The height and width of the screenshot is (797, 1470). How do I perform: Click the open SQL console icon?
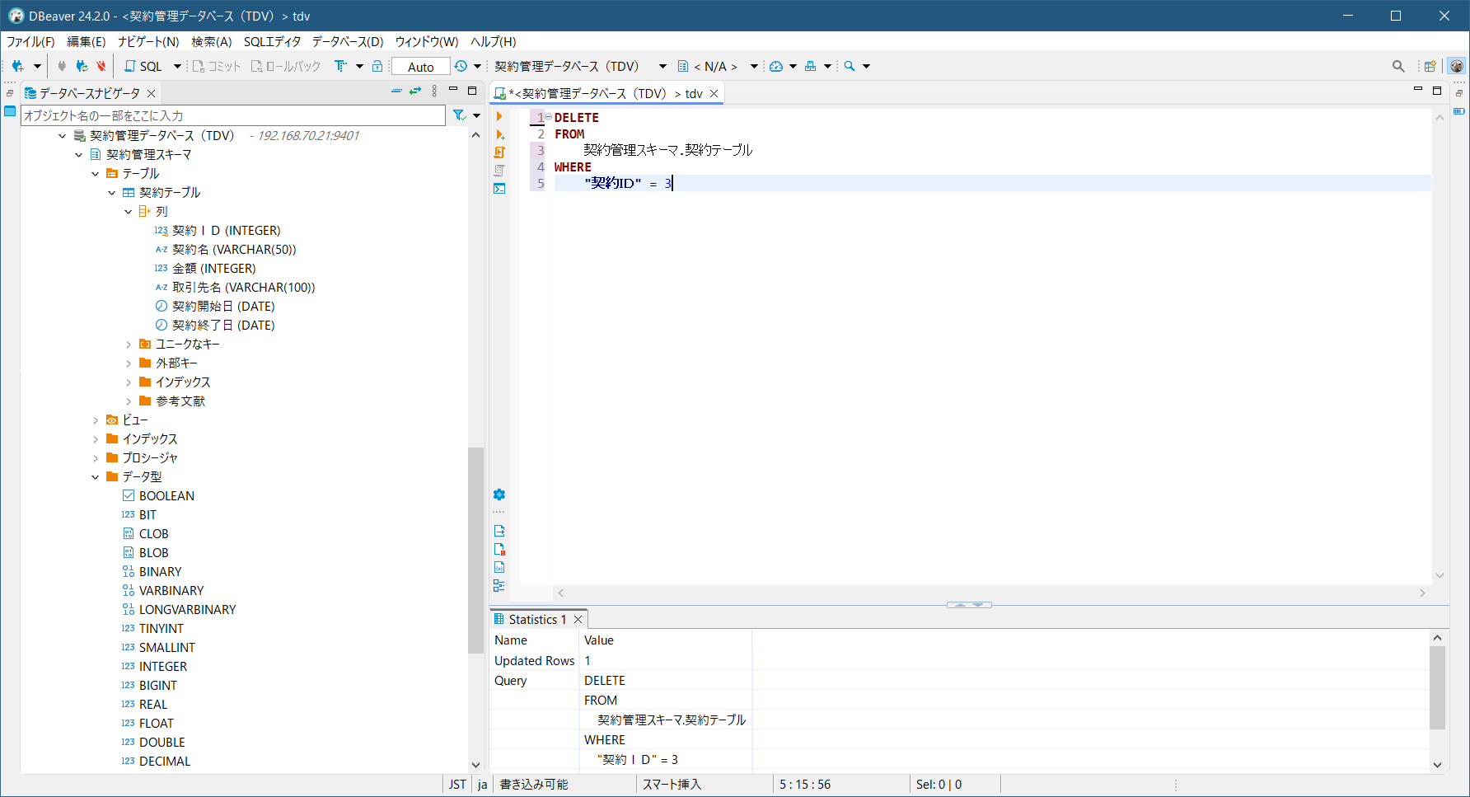point(499,189)
